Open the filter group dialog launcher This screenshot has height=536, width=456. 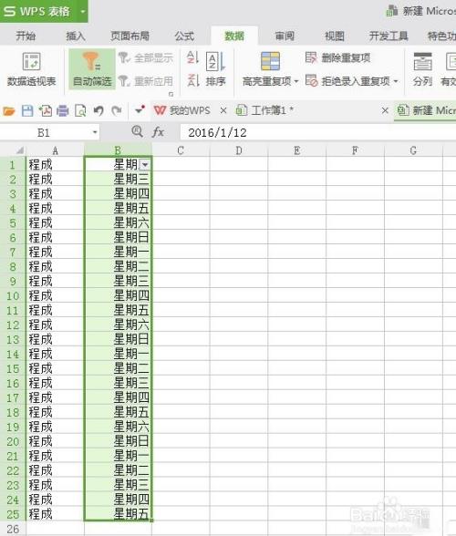tap(171, 94)
